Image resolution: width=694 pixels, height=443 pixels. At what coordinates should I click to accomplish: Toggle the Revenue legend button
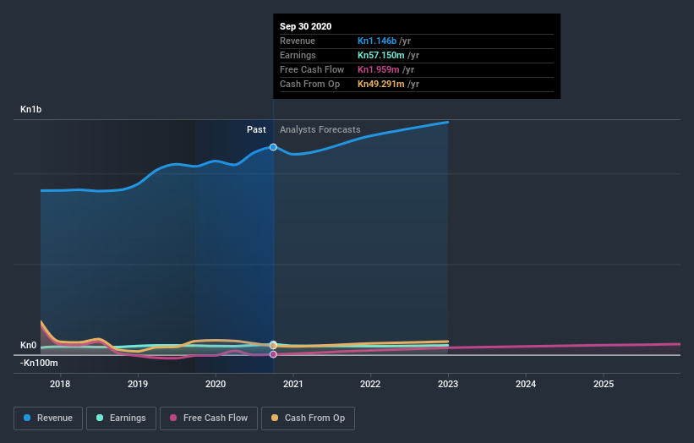pos(48,418)
